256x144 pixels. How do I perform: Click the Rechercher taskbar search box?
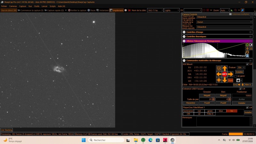tap(106, 140)
